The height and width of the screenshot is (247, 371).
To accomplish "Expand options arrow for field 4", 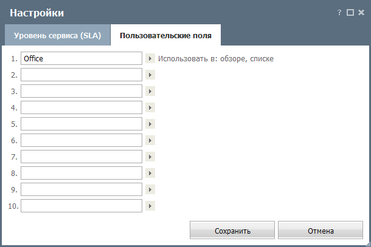I will tap(150, 107).
